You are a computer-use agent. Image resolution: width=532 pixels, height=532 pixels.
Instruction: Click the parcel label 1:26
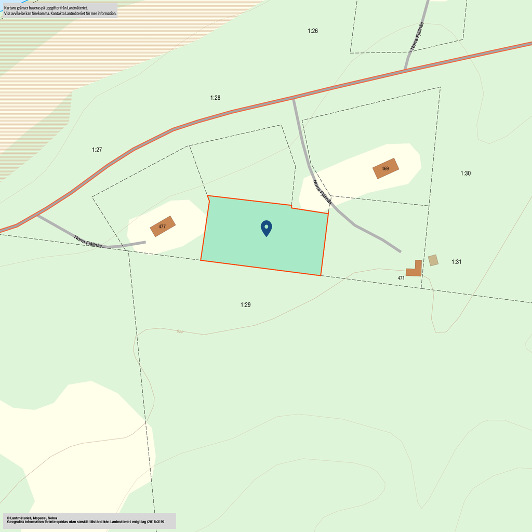312,31
